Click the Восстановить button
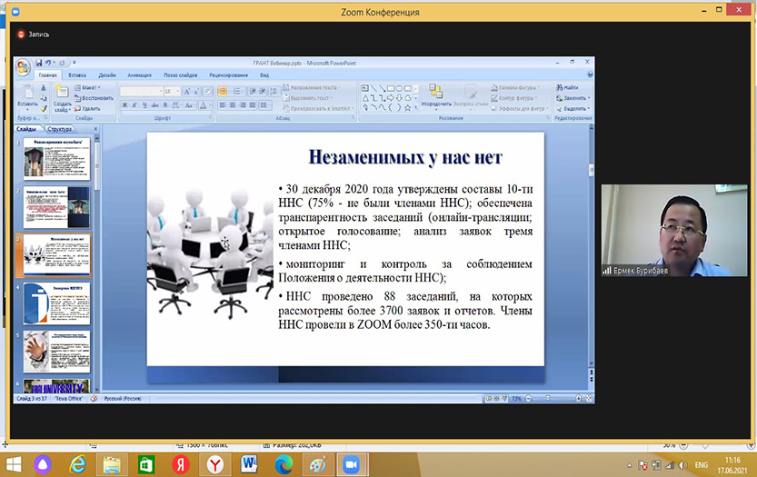757x477 pixels. pos(95,97)
